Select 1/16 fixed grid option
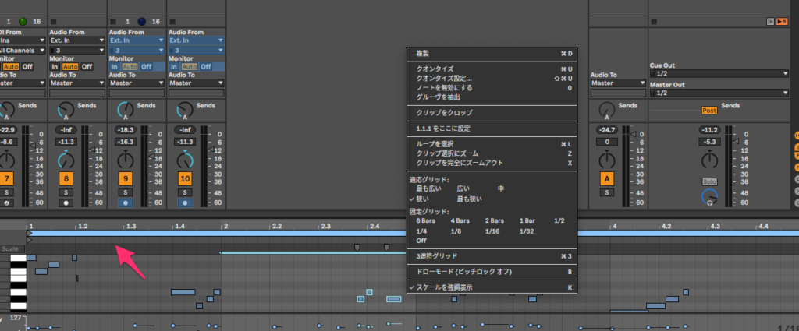The width and height of the screenshot is (799, 331). 491,231
